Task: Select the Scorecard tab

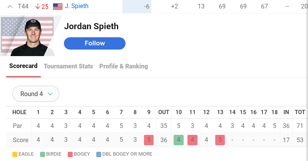Action: (23, 66)
